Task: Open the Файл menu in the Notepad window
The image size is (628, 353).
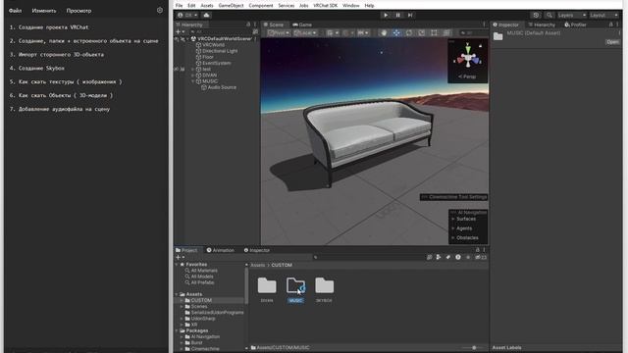Action: coord(16,11)
